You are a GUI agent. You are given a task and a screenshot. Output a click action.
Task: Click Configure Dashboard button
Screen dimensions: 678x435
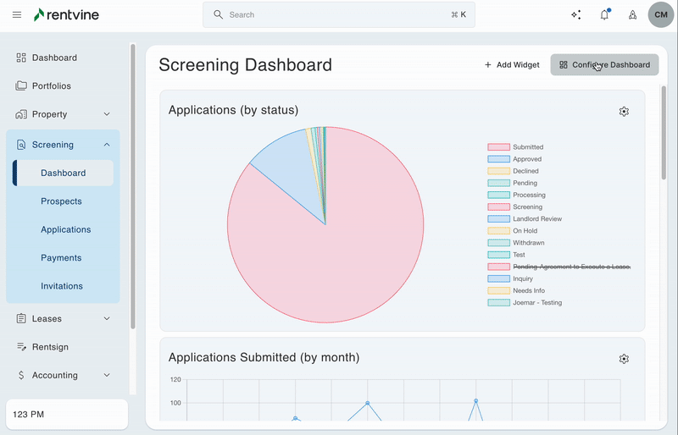(604, 64)
